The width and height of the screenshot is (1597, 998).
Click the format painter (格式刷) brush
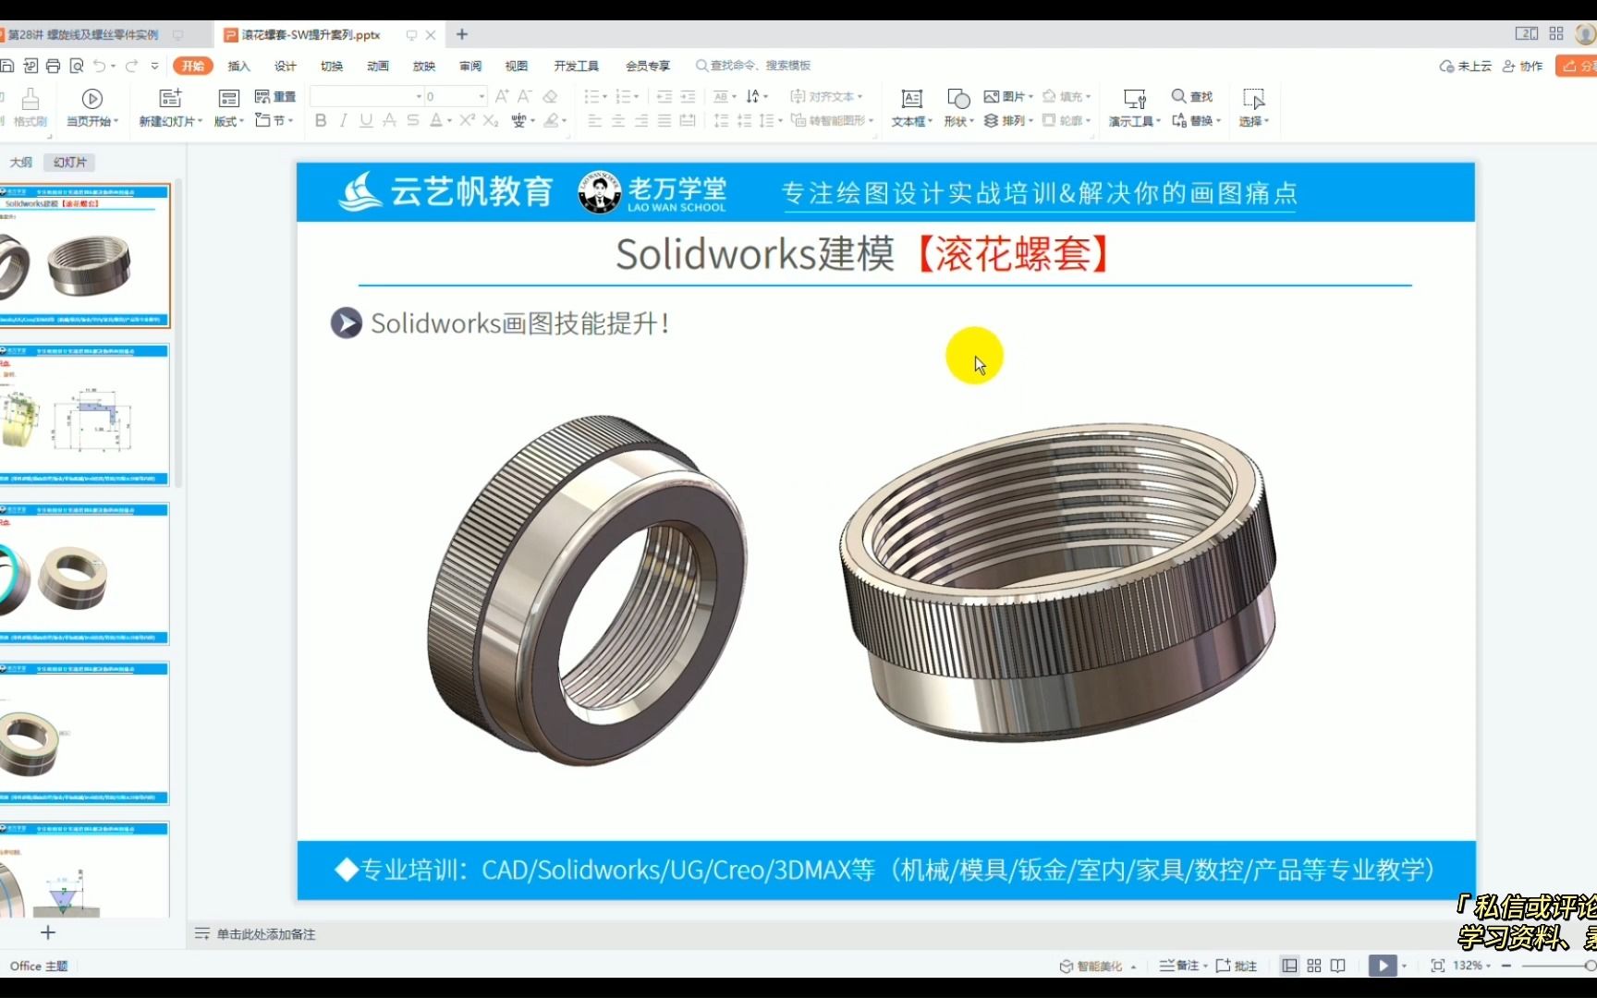point(30,99)
